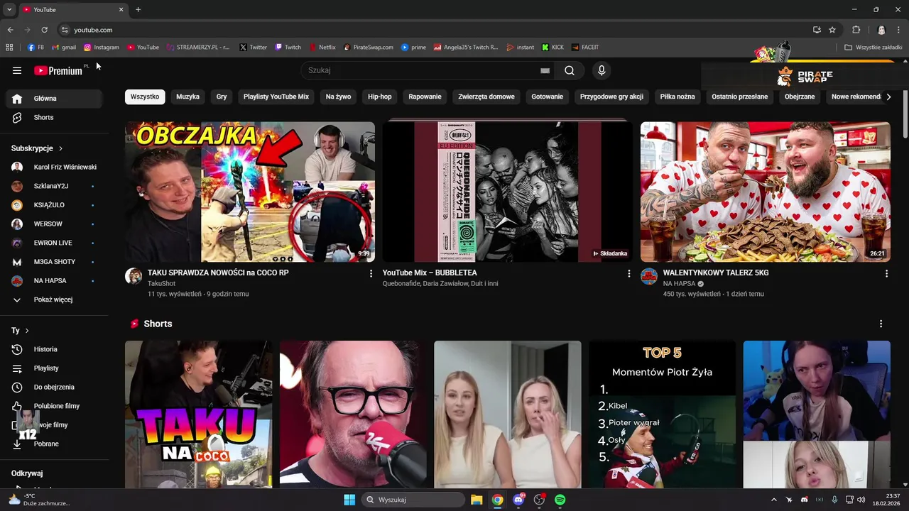Image resolution: width=909 pixels, height=511 pixels.
Task: Open Polubione filmy in the sidebar
Action: [x=55, y=406]
